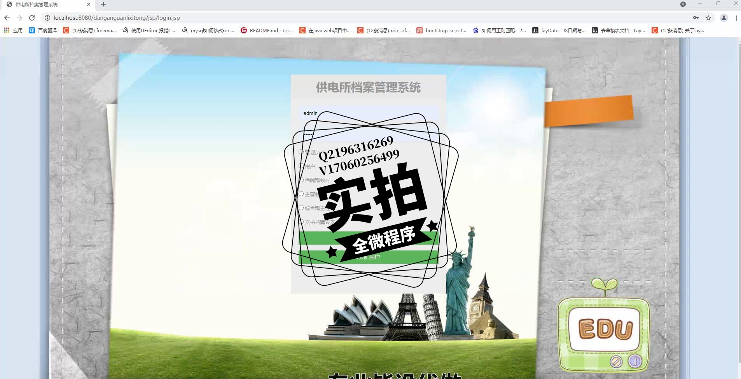Select the 主管领导 role radio
This screenshot has width=741, height=379.
point(301,194)
